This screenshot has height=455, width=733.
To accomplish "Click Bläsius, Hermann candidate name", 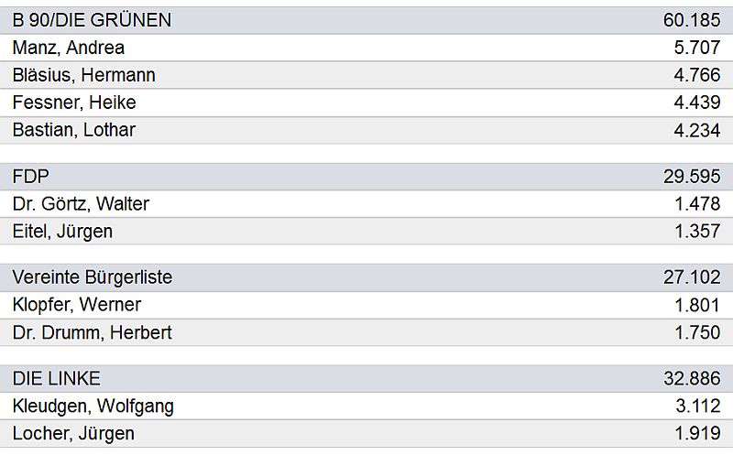I will [84, 75].
